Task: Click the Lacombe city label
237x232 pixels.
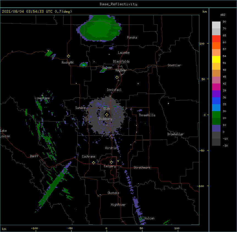Action: [124, 53]
